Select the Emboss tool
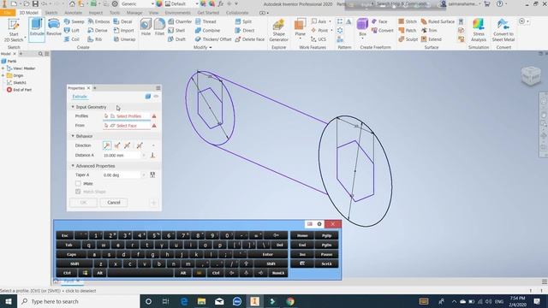Image resolution: width=548 pixels, height=308 pixels. [x=99, y=21]
